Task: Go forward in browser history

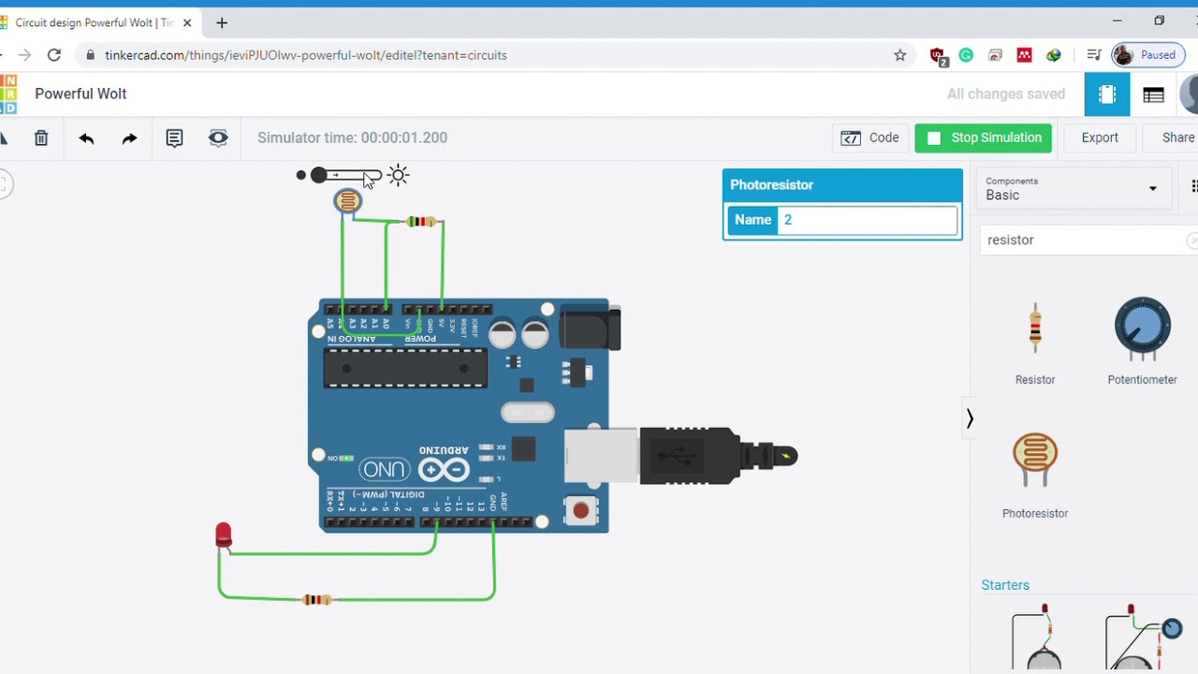Action: [24, 55]
